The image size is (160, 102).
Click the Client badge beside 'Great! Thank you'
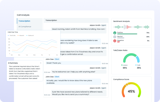57,59
